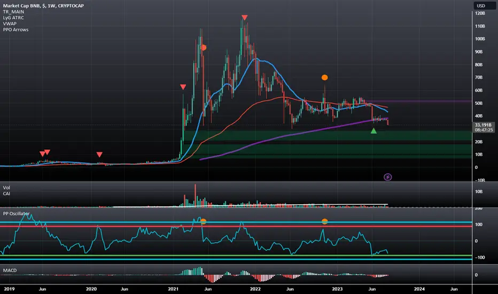Select the MACD pane label

click(10, 270)
